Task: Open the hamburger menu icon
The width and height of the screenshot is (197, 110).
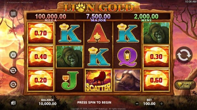Action: (x=13, y=13)
